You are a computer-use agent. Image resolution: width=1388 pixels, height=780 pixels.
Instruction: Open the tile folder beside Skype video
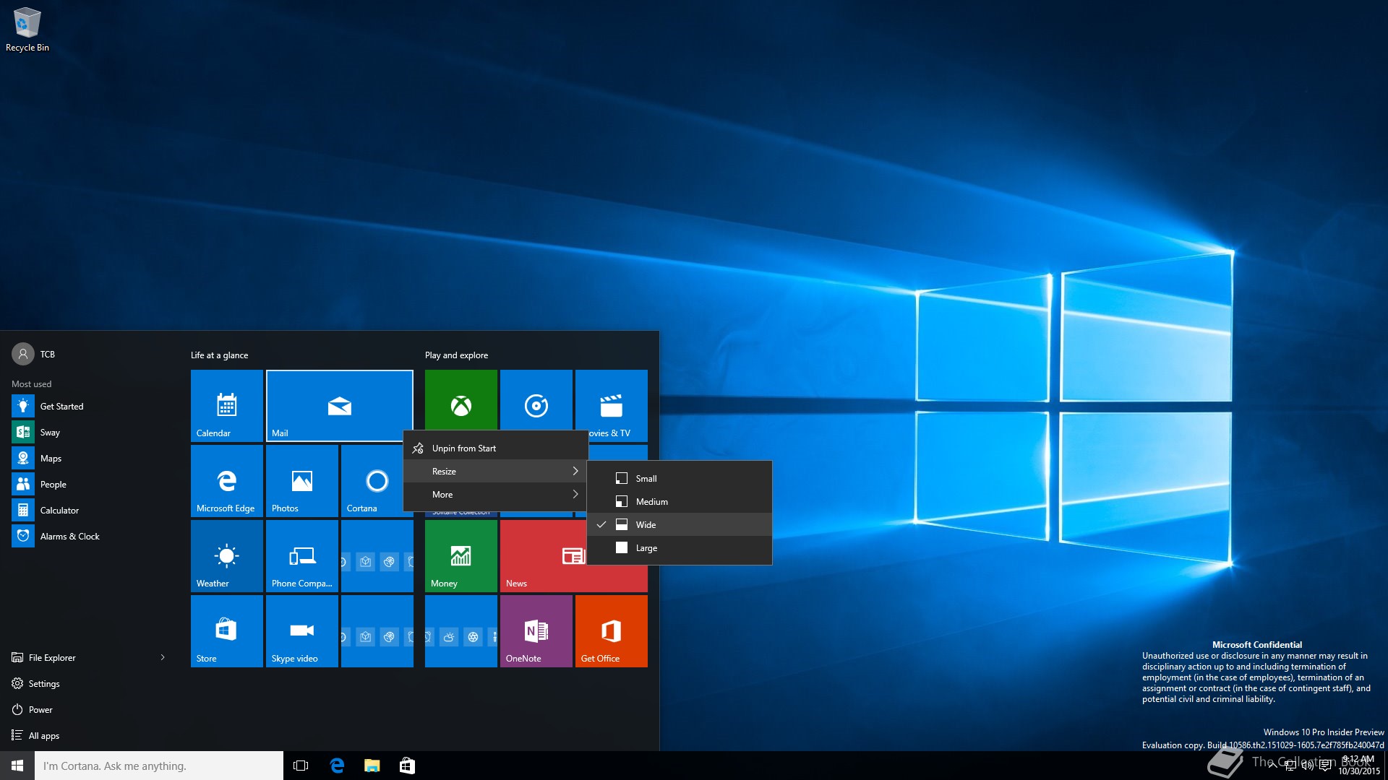tap(377, 630)
